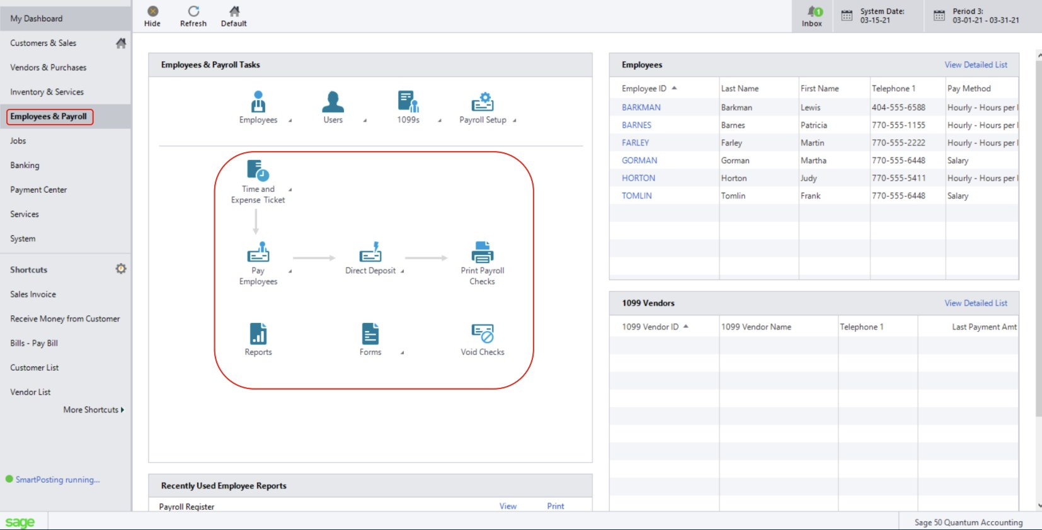Select Inventory & Services navigation item

click(x=47, y=92)
